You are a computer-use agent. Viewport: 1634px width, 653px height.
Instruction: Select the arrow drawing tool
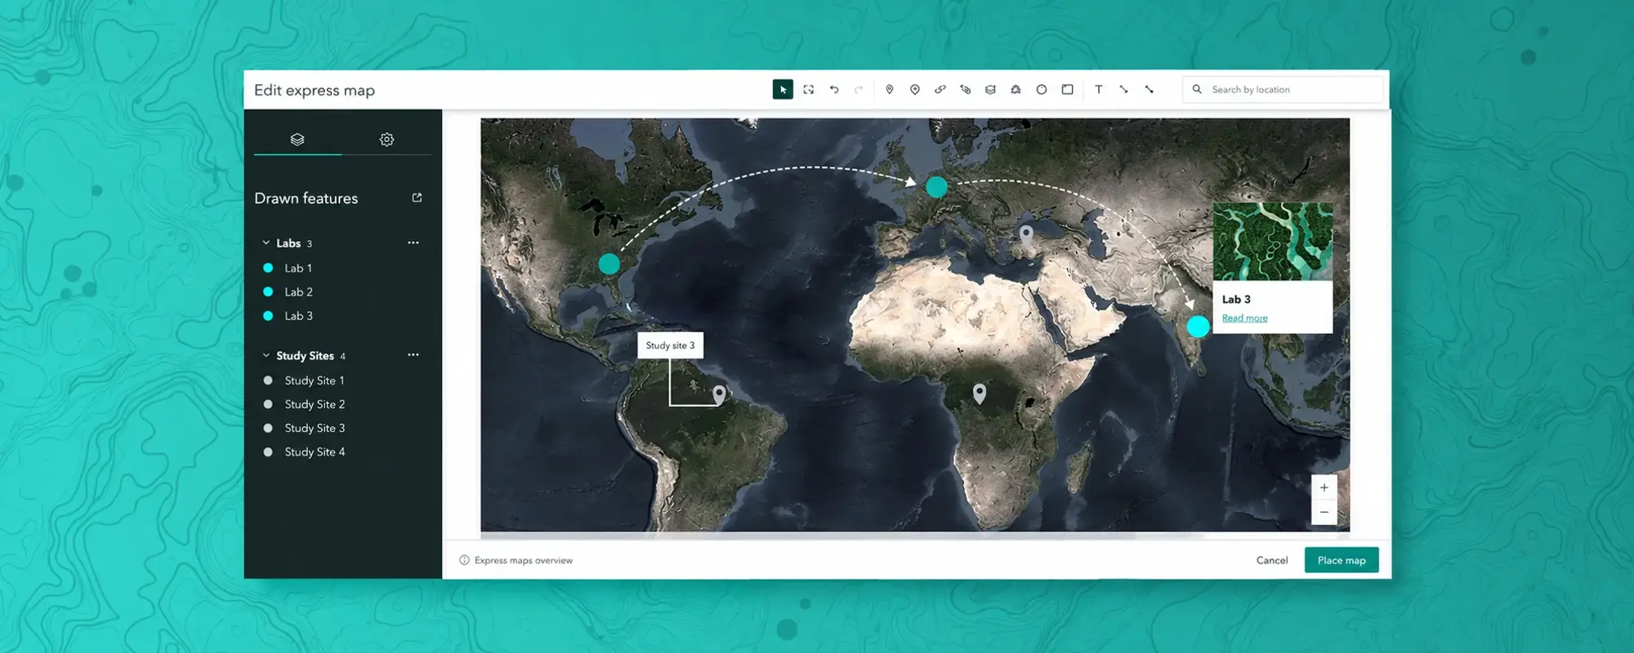[x=1124, y=90]
